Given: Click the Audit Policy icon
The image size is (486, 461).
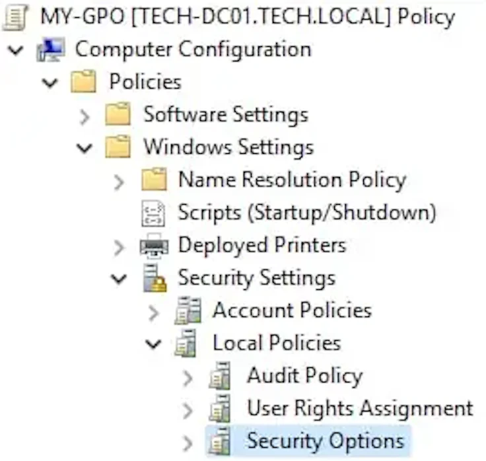Looking at the screenshot, I should pos(220,376).
